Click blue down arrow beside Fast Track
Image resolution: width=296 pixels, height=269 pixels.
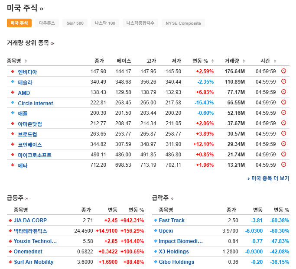(x=156, y=220)
